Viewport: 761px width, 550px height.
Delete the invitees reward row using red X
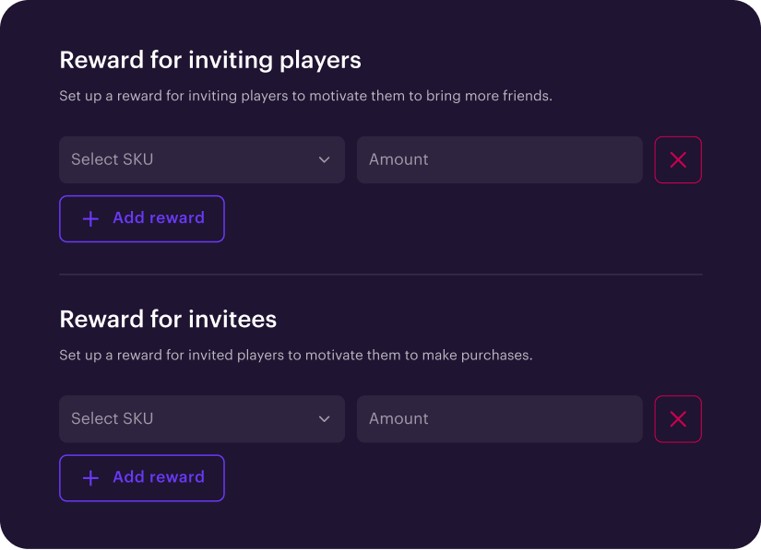pos(678,419)
